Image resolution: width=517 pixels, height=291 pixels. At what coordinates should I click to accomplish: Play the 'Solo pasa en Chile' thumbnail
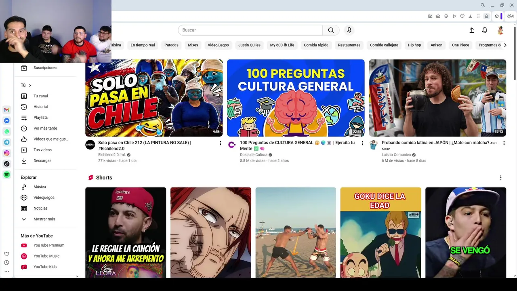coord(154,98)
